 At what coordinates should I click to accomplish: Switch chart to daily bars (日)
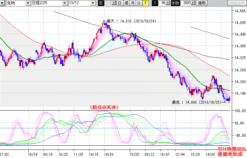pyautogui.click(x=119, y=3)
